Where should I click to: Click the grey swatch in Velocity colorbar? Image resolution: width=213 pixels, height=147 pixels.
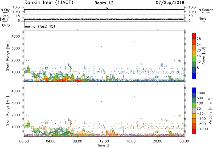pos(194,111)
